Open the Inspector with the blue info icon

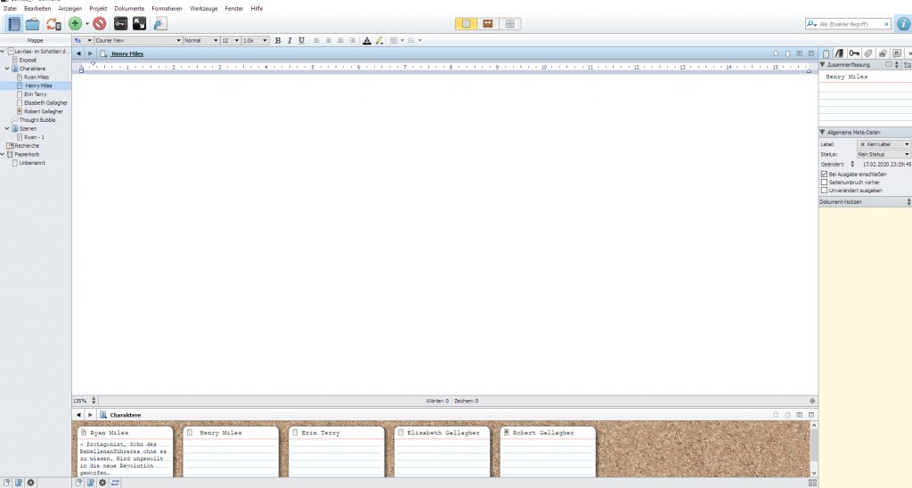pyautogui.click(x=902, y=24)
